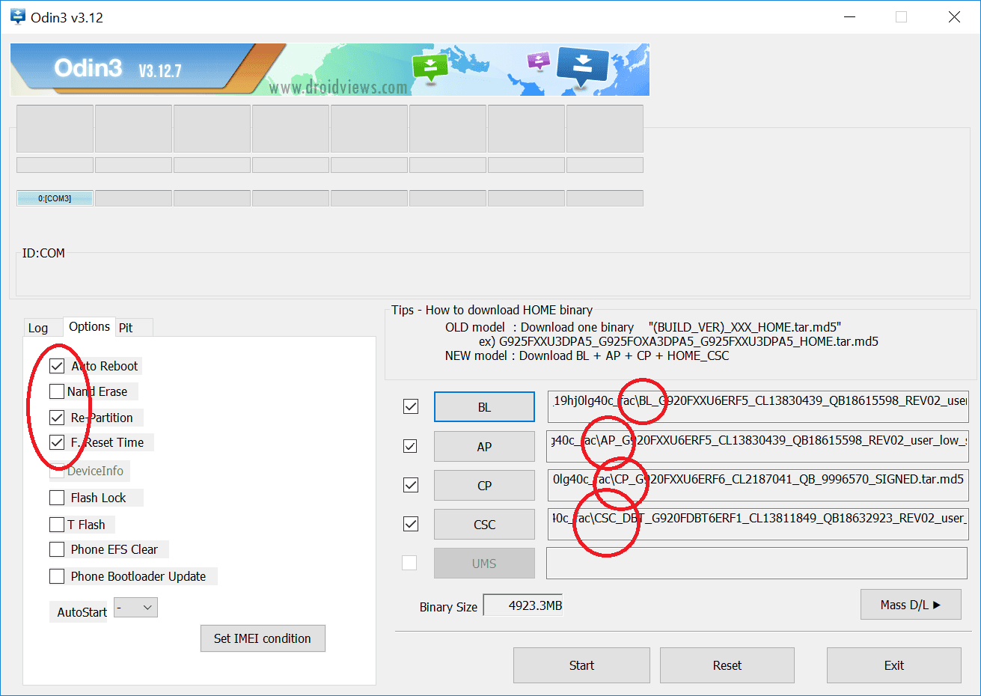Viewport: 981px width, 696px height.
Task: Click the purple download icon in banner
Action: click(538, 60)
